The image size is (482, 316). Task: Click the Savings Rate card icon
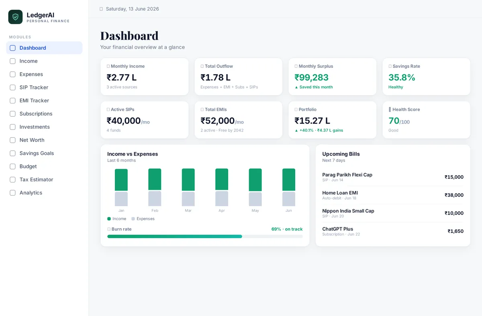[x=390, y=66]
